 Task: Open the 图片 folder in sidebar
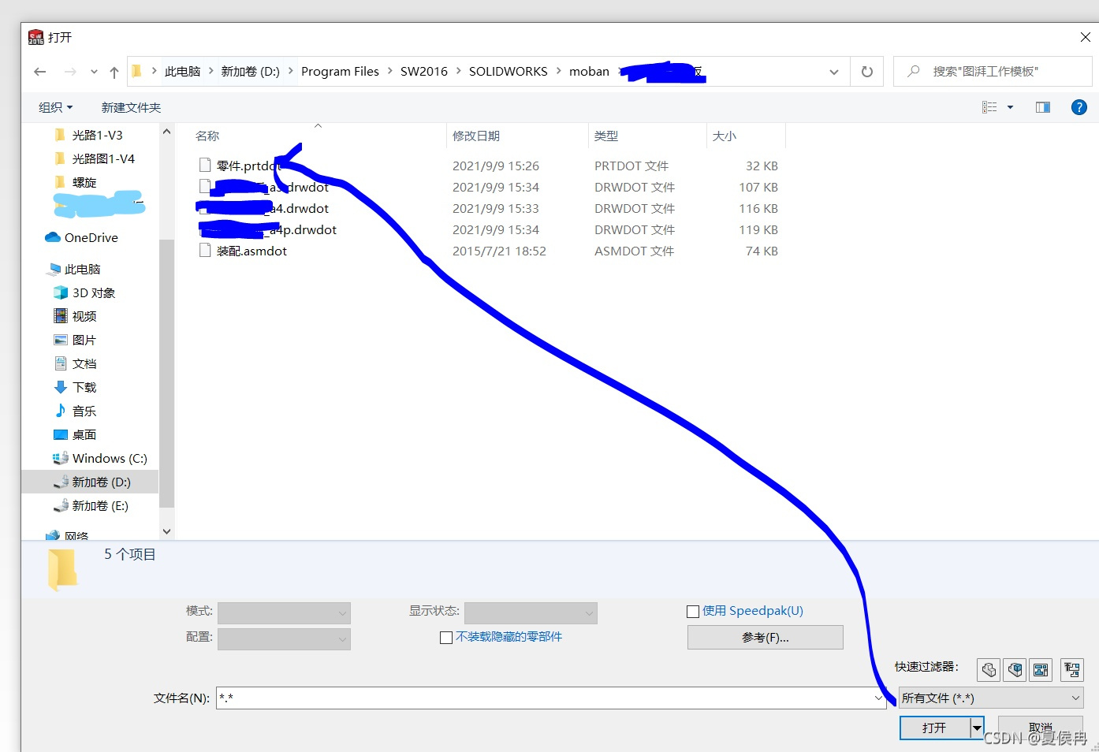(x=76, y=340)
